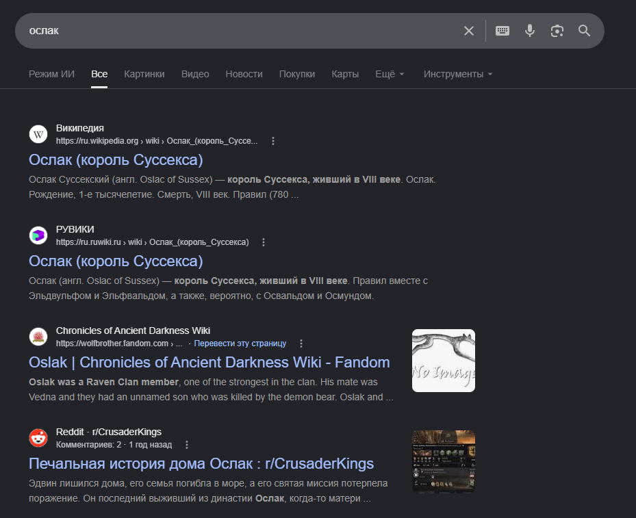Click the ru.wikipedia.org URL breadcrumb
This screenshot has height=518, width=636.
[157, 141]
